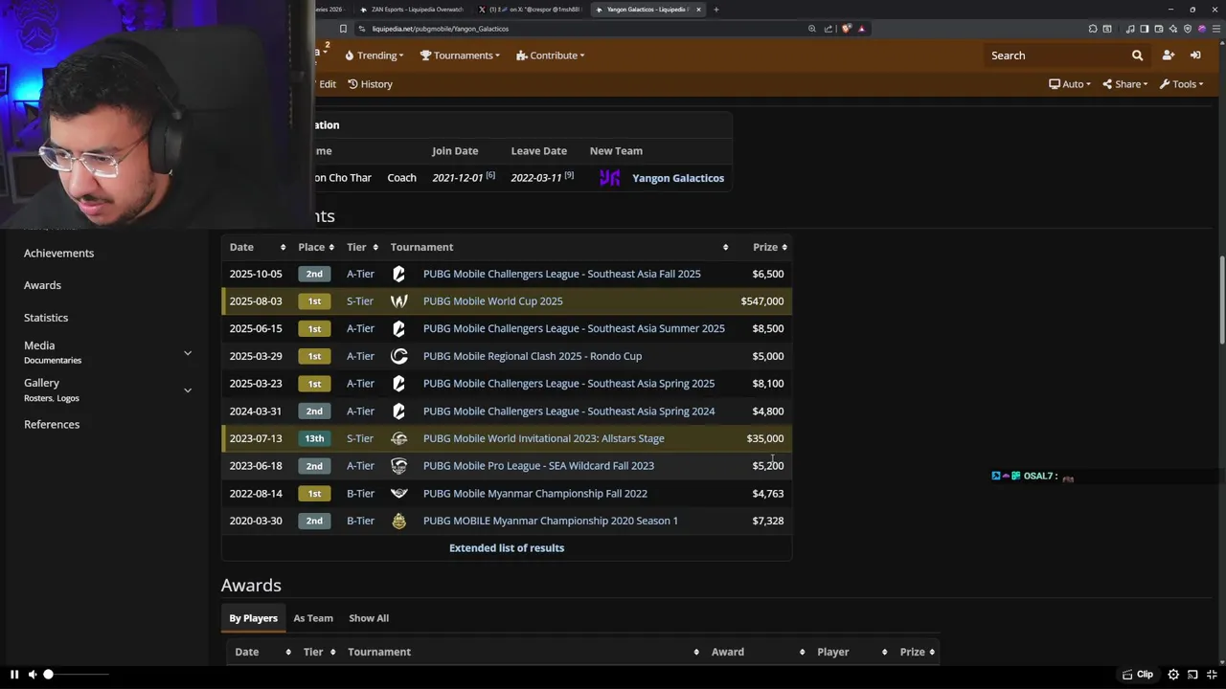Select the By Players awards tab

click(x=253, y=618)
